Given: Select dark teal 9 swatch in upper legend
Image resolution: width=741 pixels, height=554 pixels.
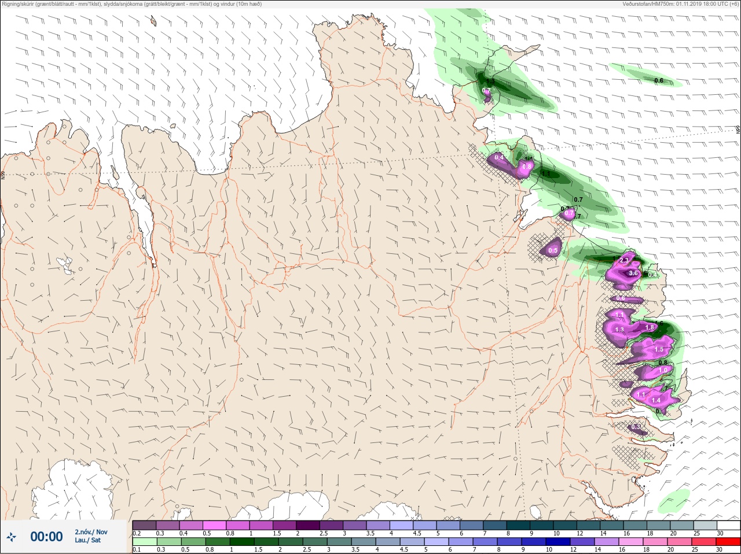Looking at the screenshot, I should 542,525.
